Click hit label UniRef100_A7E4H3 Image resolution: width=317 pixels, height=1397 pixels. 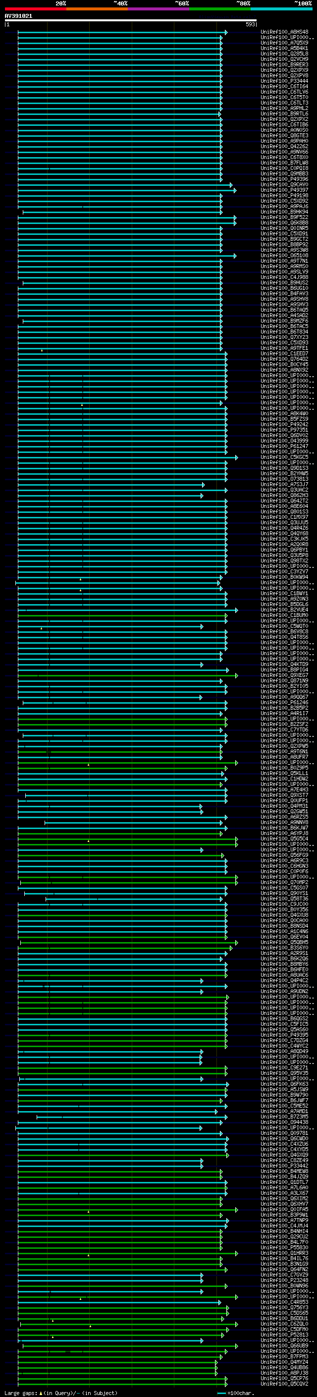coord(284,789)
